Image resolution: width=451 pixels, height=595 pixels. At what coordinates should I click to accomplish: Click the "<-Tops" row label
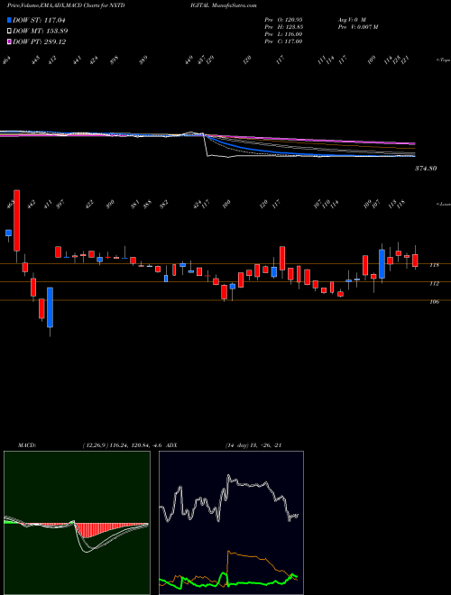tap(443, 60)
